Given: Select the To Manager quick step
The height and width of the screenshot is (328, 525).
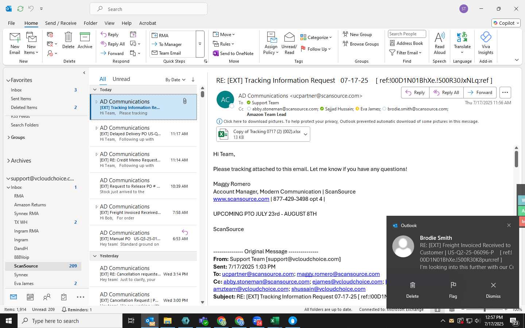Looking at the screenshot, I should click(x=173, y=44).
